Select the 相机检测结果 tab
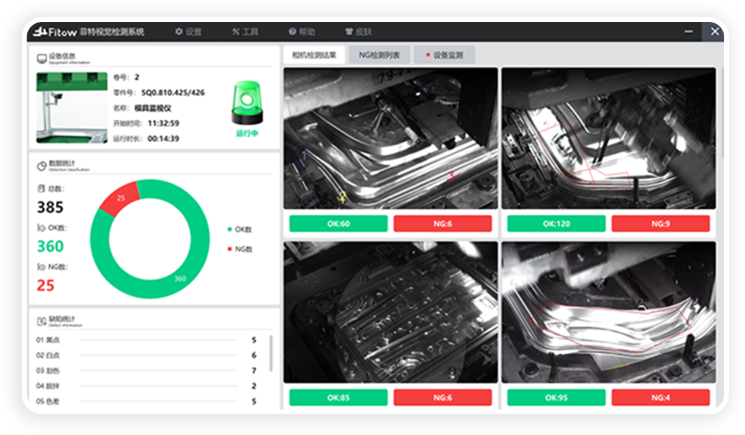 [x=314, y=56]
